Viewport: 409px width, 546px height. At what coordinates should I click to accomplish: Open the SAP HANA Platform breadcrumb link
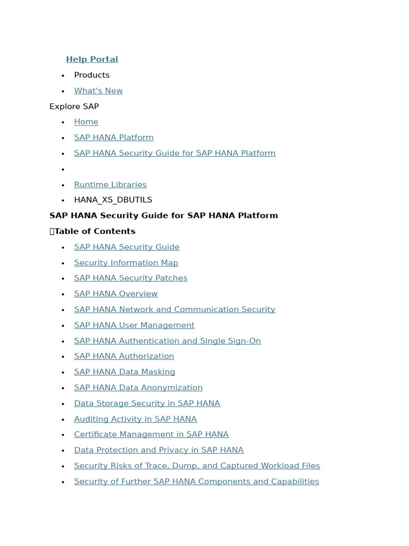(114, 138)
